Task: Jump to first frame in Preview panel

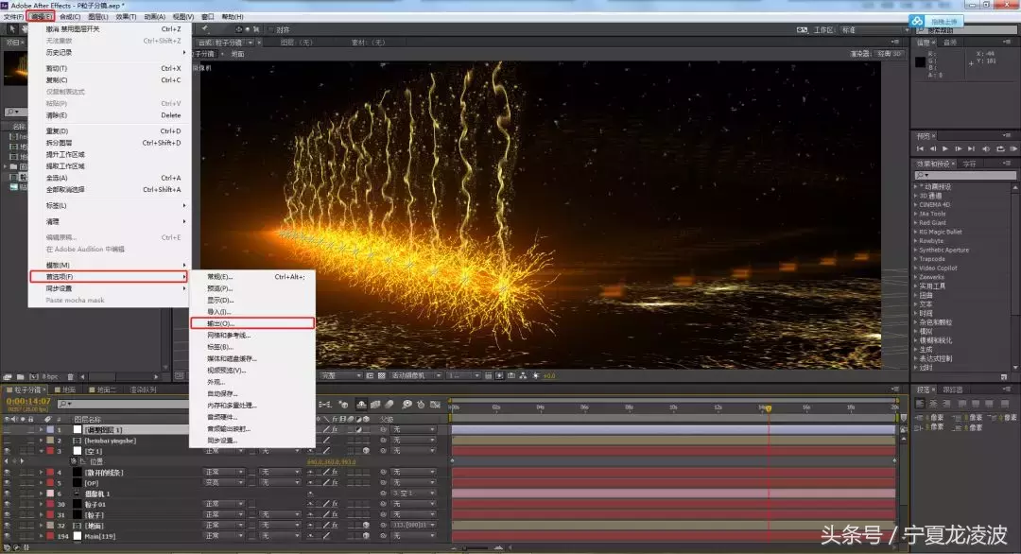Action: [x=921, y=148]
